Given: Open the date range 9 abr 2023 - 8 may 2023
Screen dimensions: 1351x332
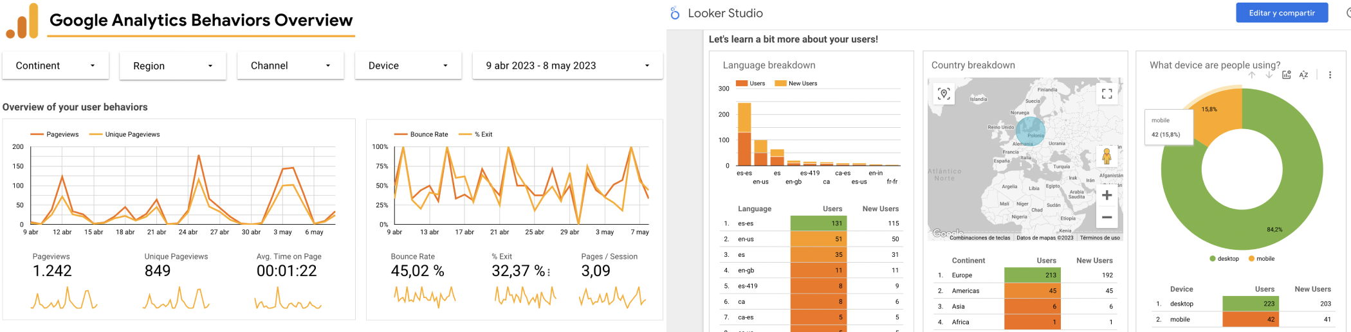Looking at the screenshot, I should click(x=567, y=66).
